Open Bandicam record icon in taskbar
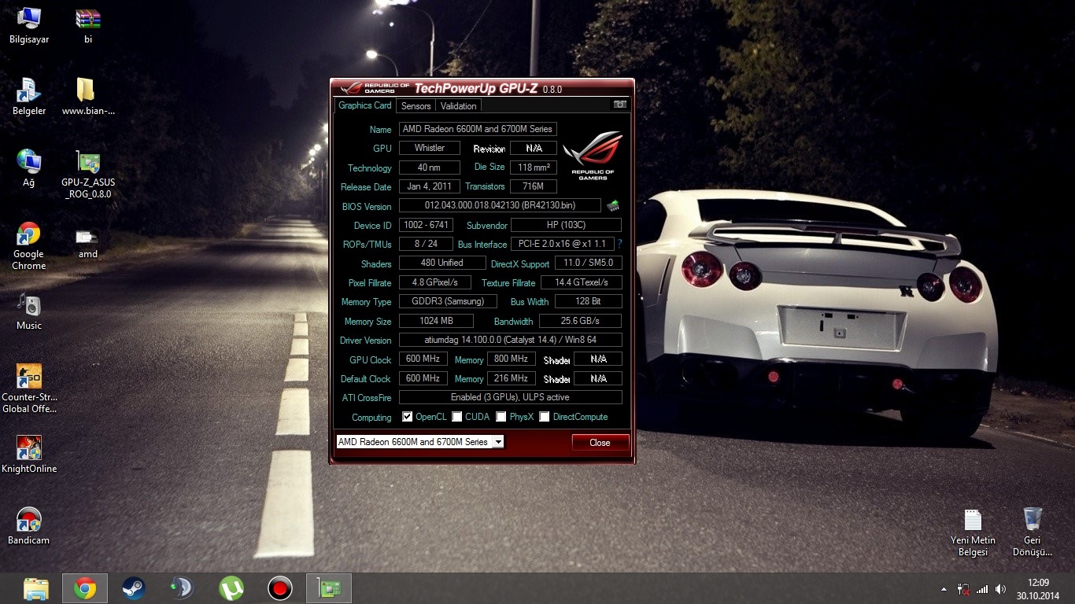The height and width of the screenshot is (604, 1075). point(279,588)
